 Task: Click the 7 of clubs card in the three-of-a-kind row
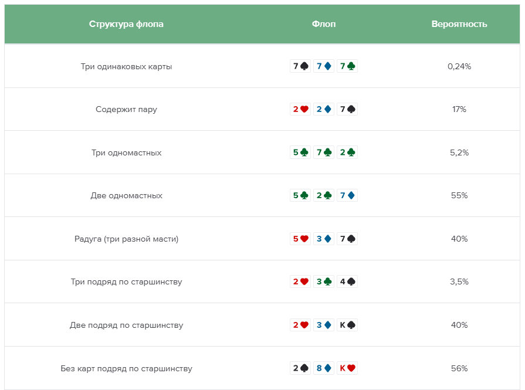[347, 66]
